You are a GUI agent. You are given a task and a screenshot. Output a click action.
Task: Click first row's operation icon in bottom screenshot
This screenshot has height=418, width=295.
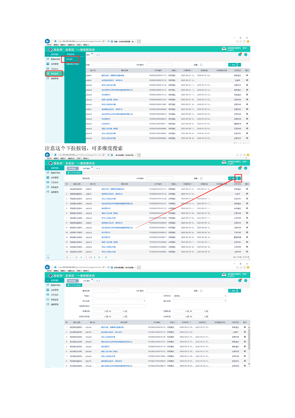tap(245, 327)
